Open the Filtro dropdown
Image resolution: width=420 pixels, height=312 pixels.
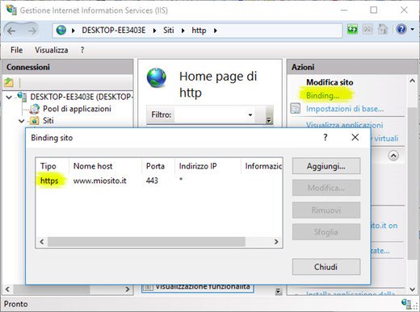click(250, 114)
